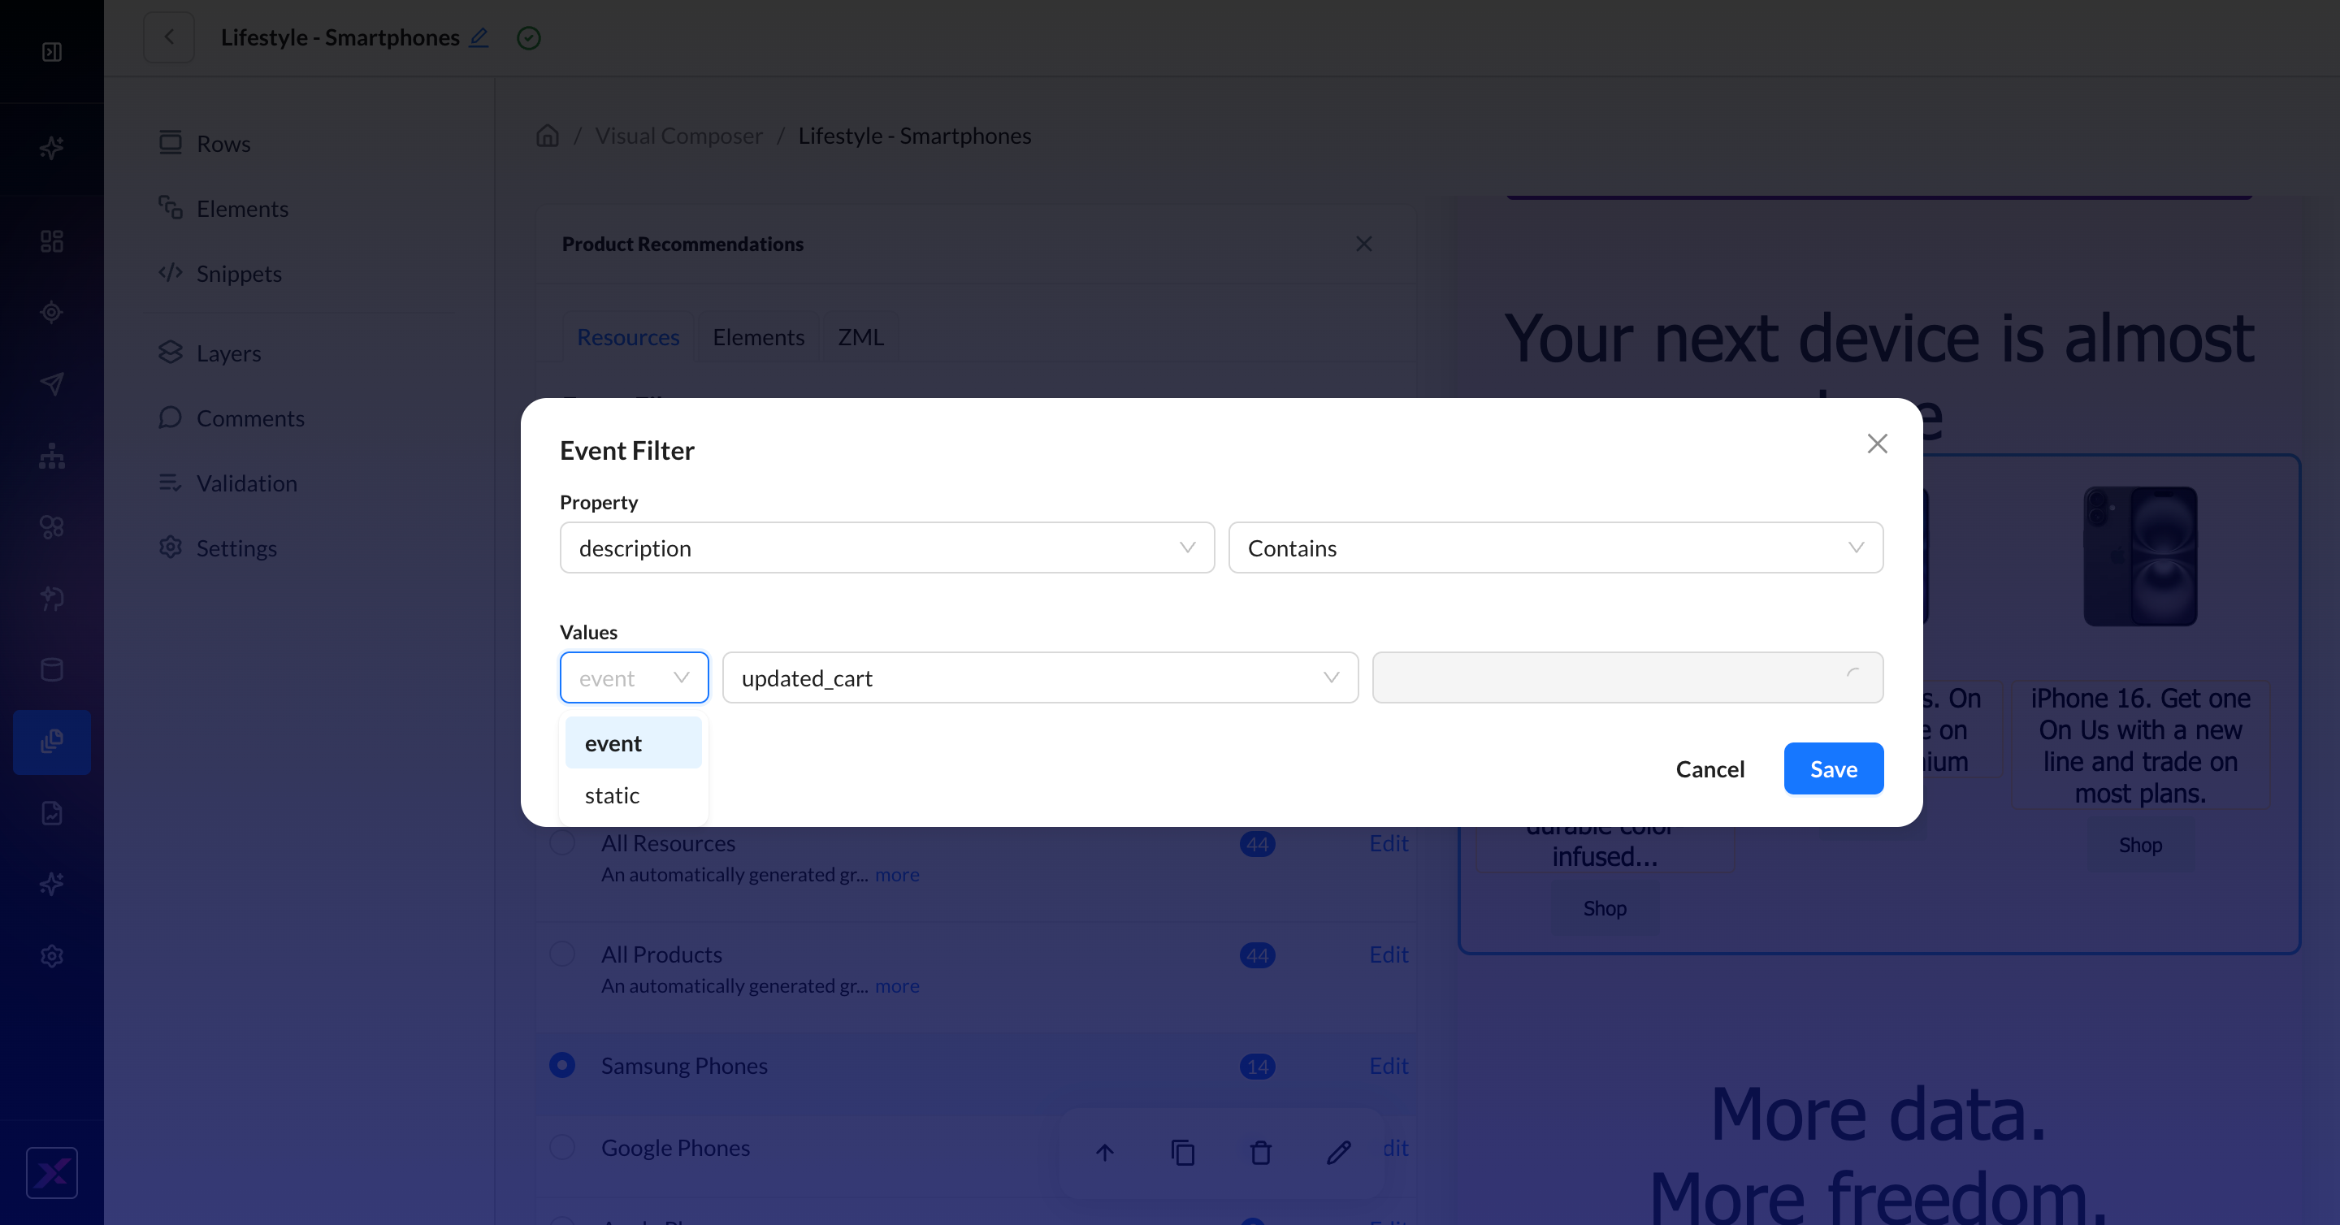This screenshot has height=1225, width=2340.
Task: Click the duplicate icon in the floating toolbar
Action: coord(1183,1153)
